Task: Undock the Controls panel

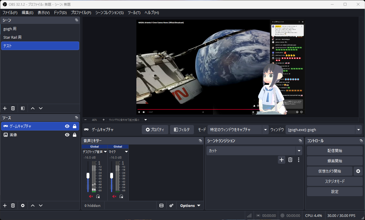Action: [x=361, y=141]
